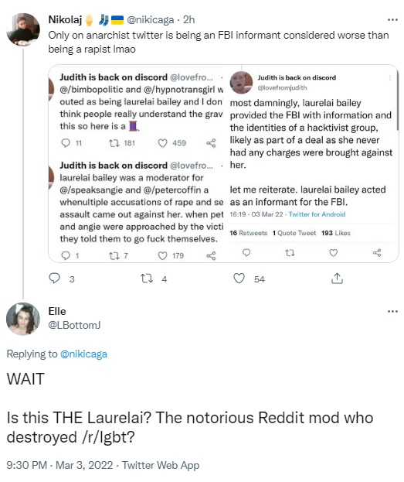
Task: Click reply icon showing 11 replies
Action: (66, 143)
